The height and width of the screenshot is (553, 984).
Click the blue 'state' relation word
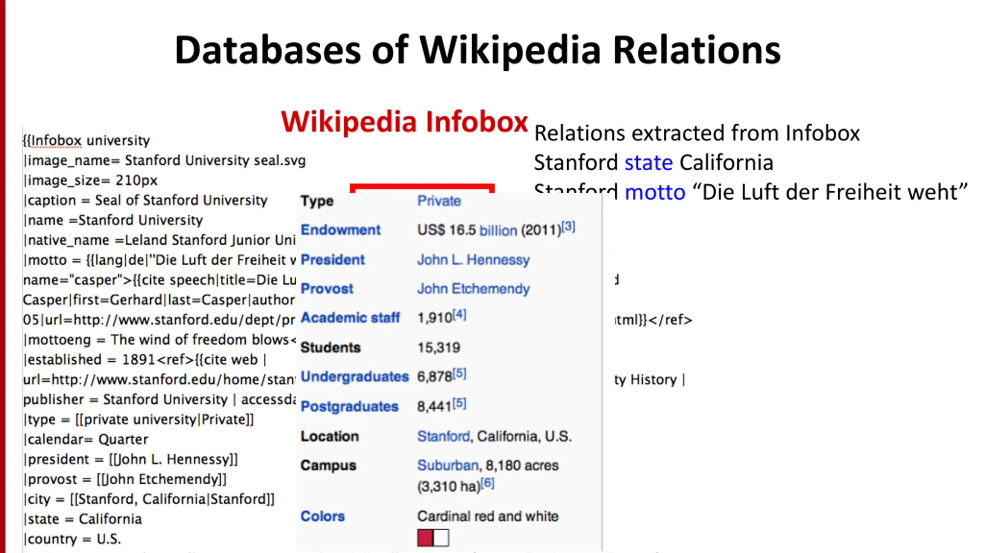[x=649, y=163]
